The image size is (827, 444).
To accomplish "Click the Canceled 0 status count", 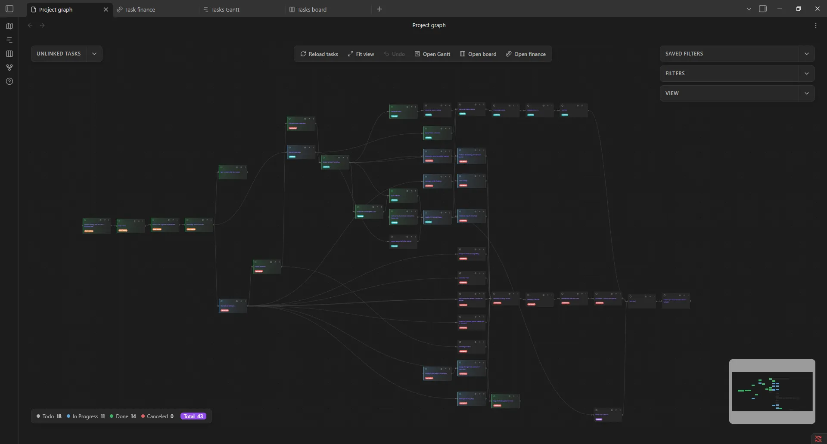I will click(157, 416).
